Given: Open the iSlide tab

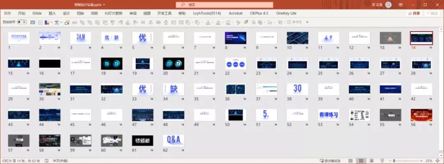Looking at the screenshot, I should click(37, 13).
